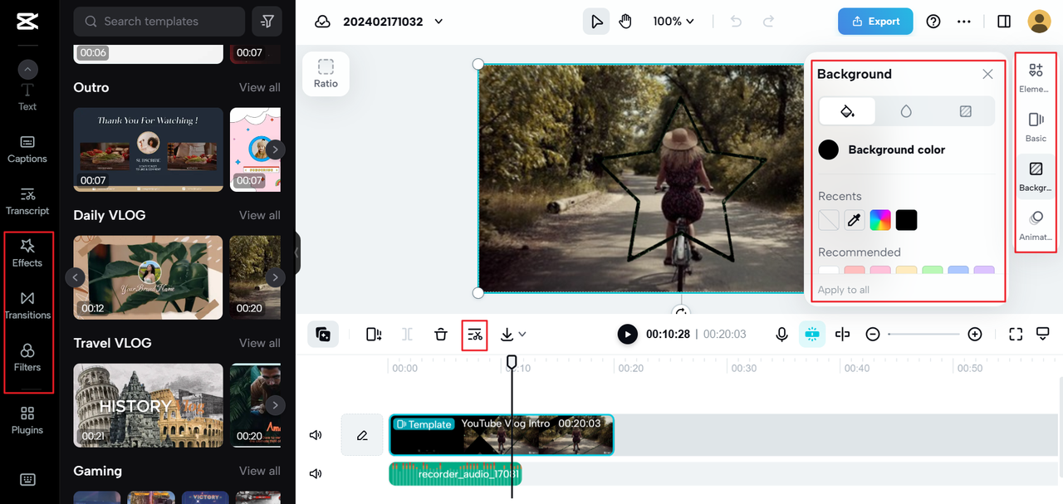The height and width of the screenshot is (504, 1063).
Task: Click View all for Daily VLOG
Action: click(x=259, y=215)
